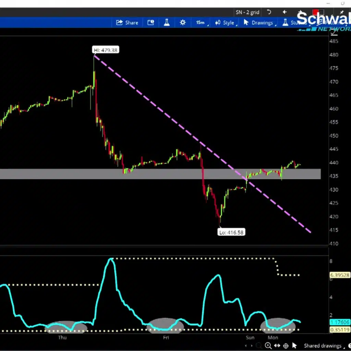The image size is (351, 351).
Task: Click the curved reset arrow by the grid label
Action: (269, 12)
